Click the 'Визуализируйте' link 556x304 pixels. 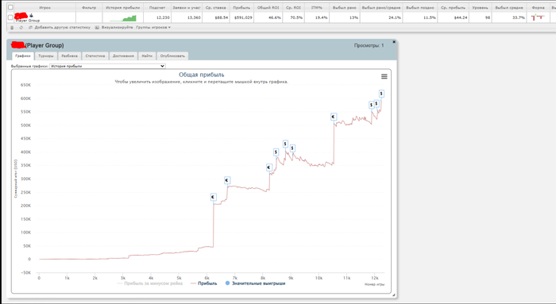point(117,27)
